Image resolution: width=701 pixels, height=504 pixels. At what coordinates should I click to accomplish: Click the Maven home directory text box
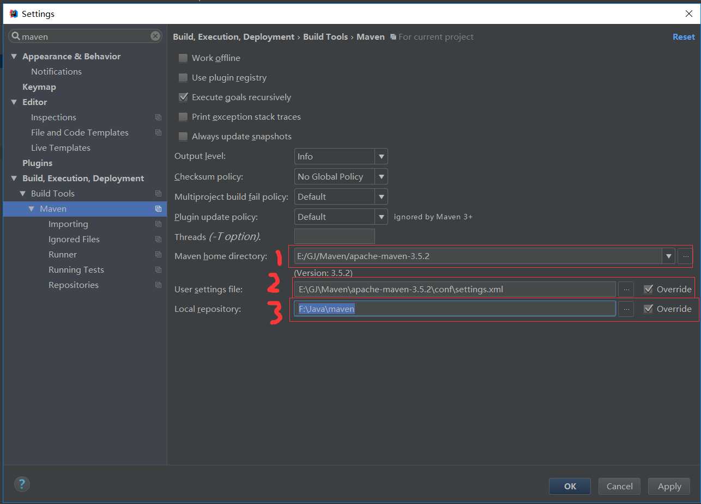[478, 256]
